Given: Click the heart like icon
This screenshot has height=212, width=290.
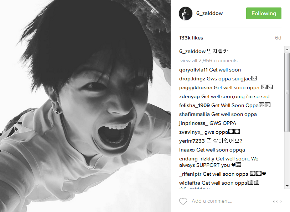Looking at the screenshot, I should [183, 201].
